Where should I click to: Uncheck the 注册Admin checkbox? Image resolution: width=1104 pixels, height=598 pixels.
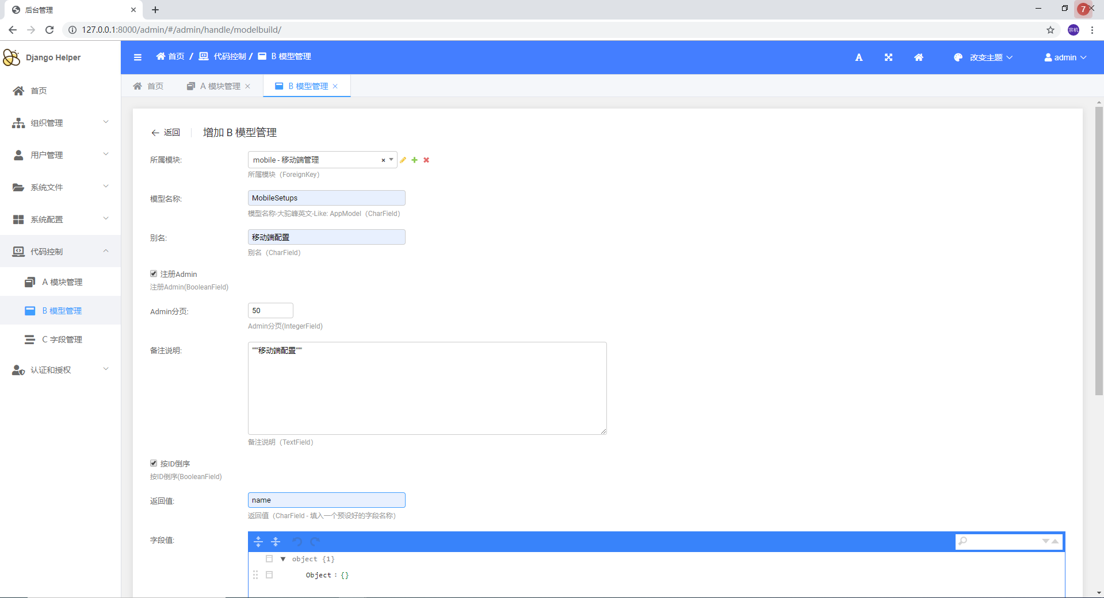pos(154,274)
